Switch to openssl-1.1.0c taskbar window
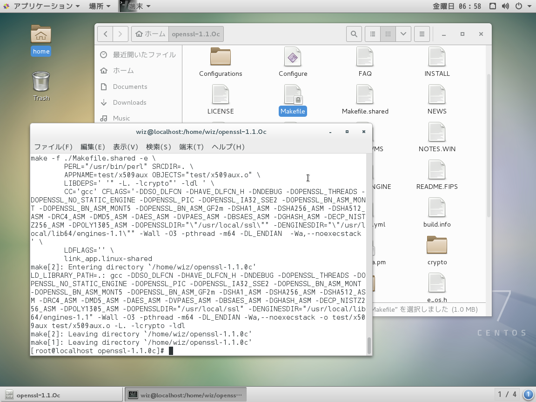 [x=62, y=395]
